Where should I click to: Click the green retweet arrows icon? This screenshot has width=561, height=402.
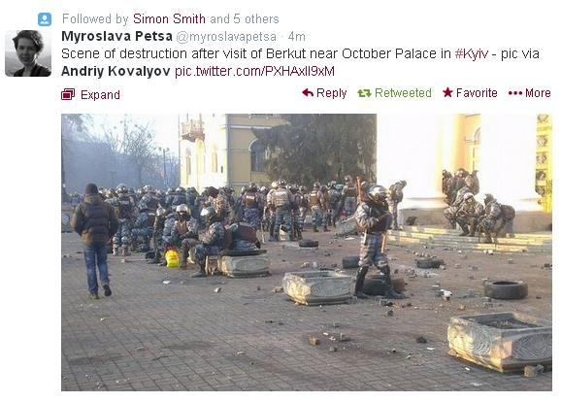click(x=364, y=93)
